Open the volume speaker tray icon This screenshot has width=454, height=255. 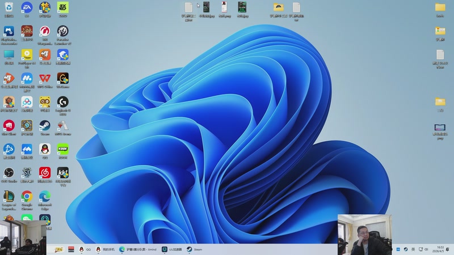(x=427, y=249)
